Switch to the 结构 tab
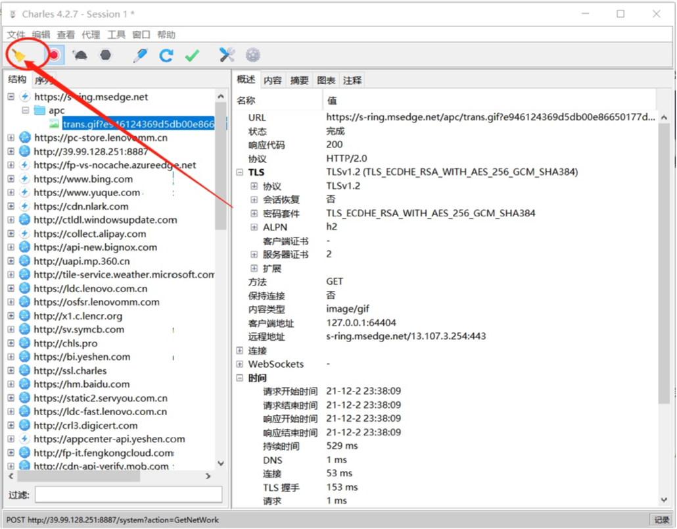The width and height of the screenshot is (677, 529). point(17,79)
